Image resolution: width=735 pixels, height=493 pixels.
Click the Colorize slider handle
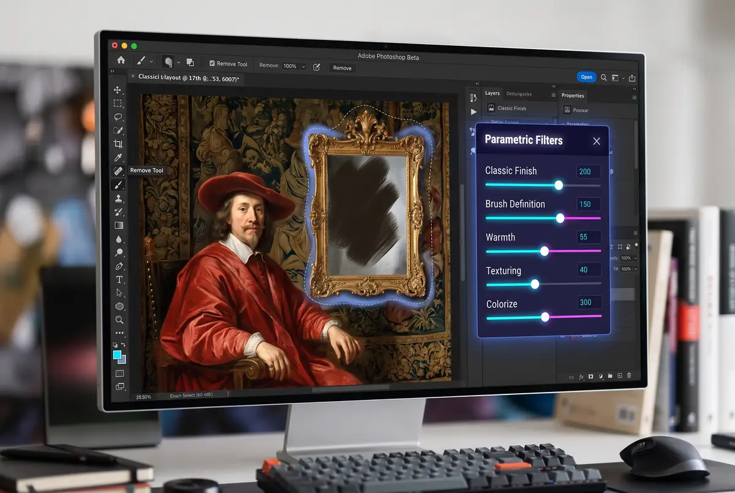(545, 317)
